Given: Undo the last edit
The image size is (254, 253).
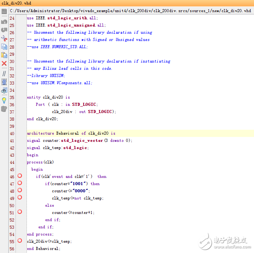Looking at the screenshot, I should coord(4,22).
